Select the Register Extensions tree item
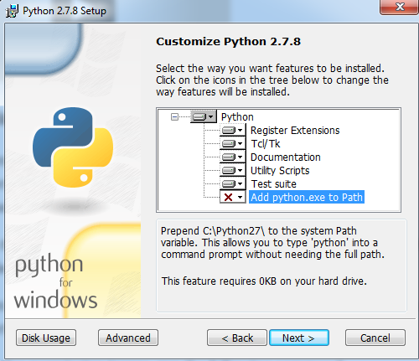This screenshot has width=419, height=361. click(295, 131)
